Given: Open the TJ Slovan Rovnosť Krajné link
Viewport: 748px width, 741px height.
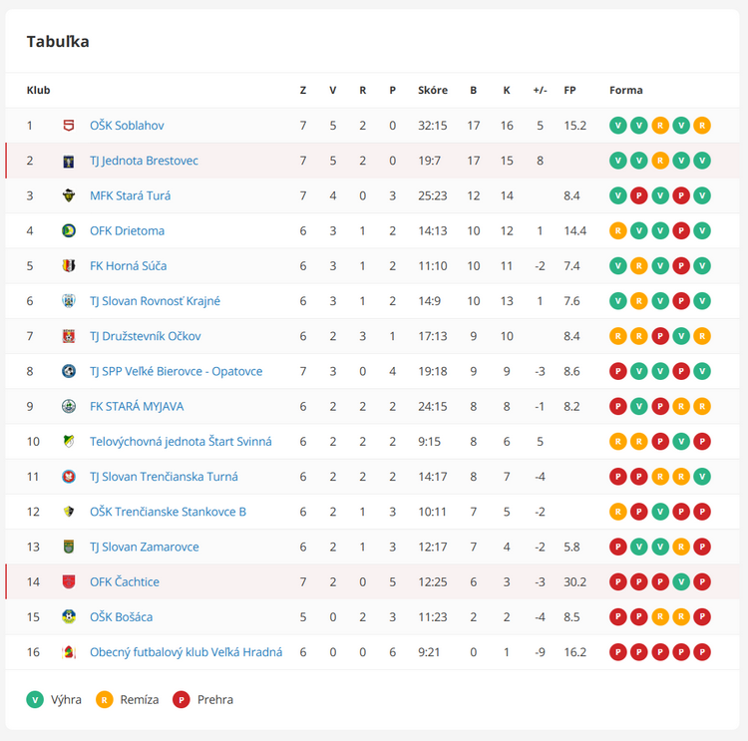Looking at the screenshot, I should tap(155, 301).
